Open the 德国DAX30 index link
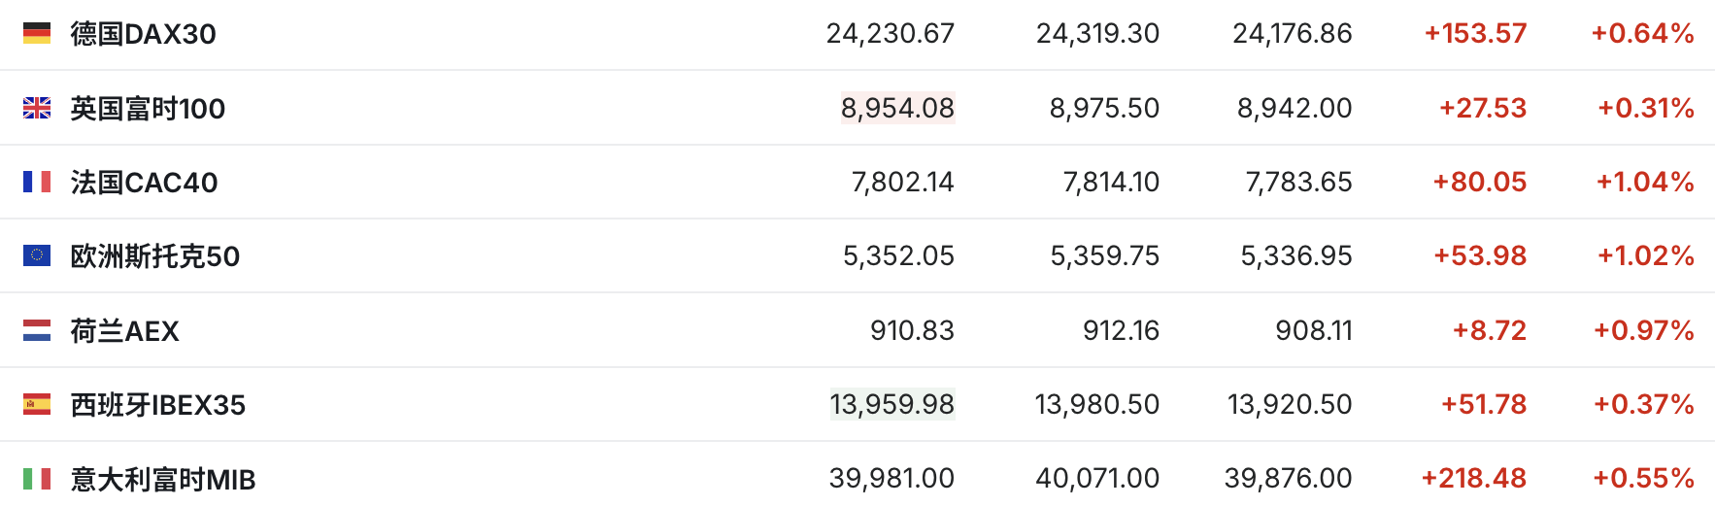 click(x=144, y=34)
